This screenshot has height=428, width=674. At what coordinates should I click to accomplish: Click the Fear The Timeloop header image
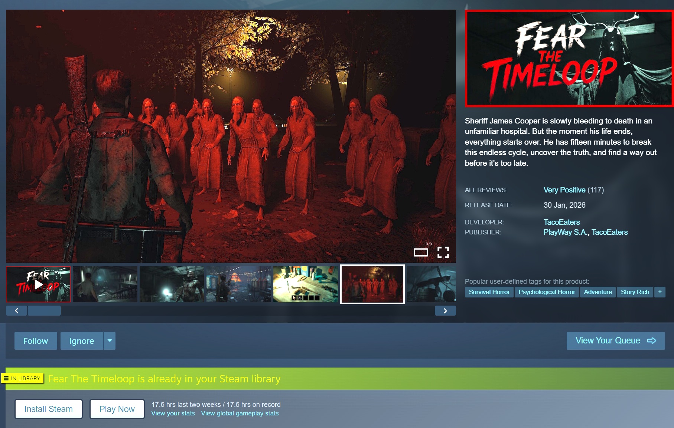(x=569, y=59)
